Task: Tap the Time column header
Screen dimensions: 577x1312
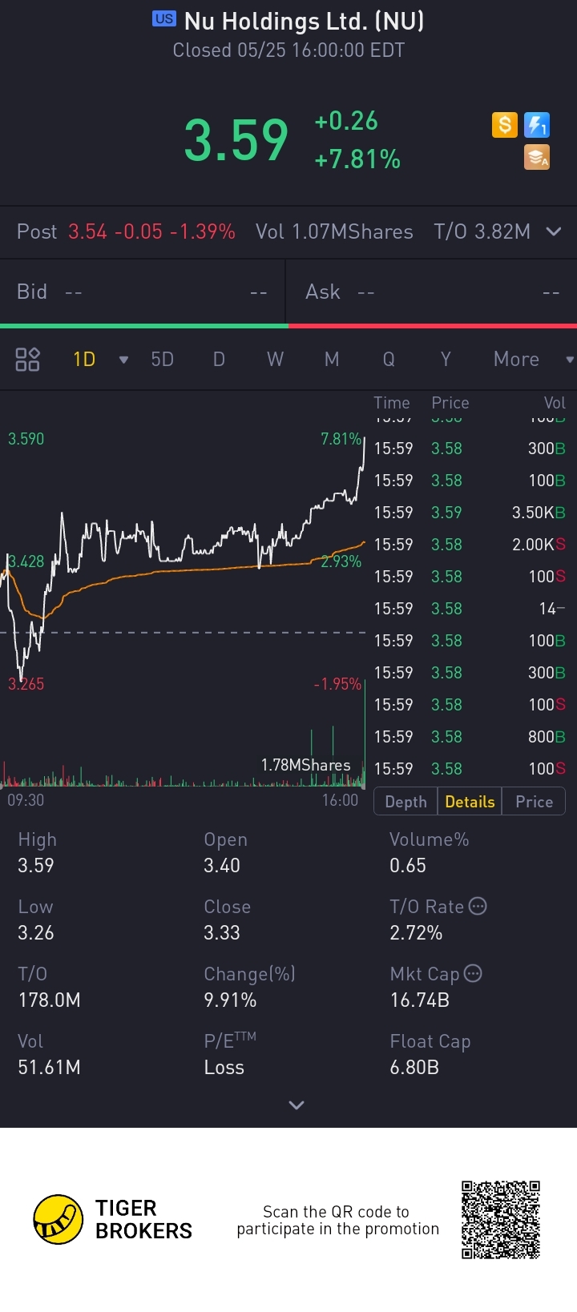Action: [392, 403]
